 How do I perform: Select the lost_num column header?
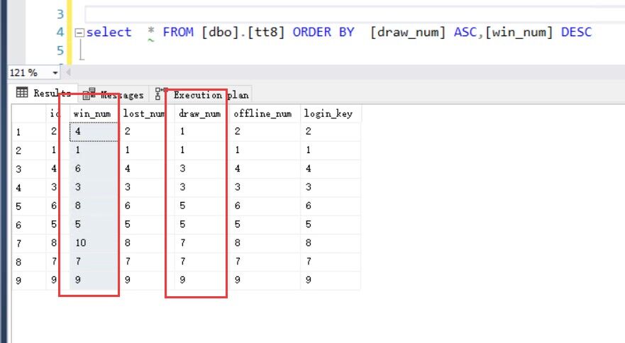click(144, 113)
